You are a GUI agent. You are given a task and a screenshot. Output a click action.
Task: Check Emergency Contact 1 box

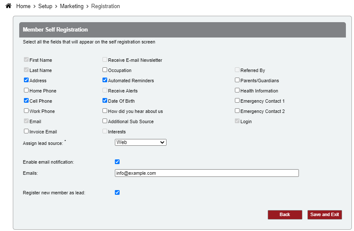pos(237,101)
